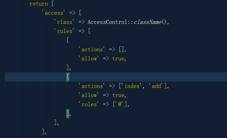
Task: Click the arrow operator after 'class'
Action: tap(81, 22)
